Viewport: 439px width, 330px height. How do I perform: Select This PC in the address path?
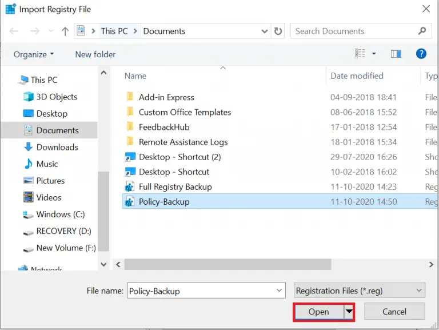(x=114, y=31)
